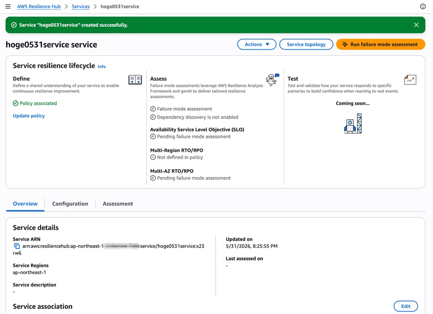Click the clock icon beside Failure mode assessment
The height and width of the screenshot is (314, 433).
pyautogui.click(x=153, y=109)
